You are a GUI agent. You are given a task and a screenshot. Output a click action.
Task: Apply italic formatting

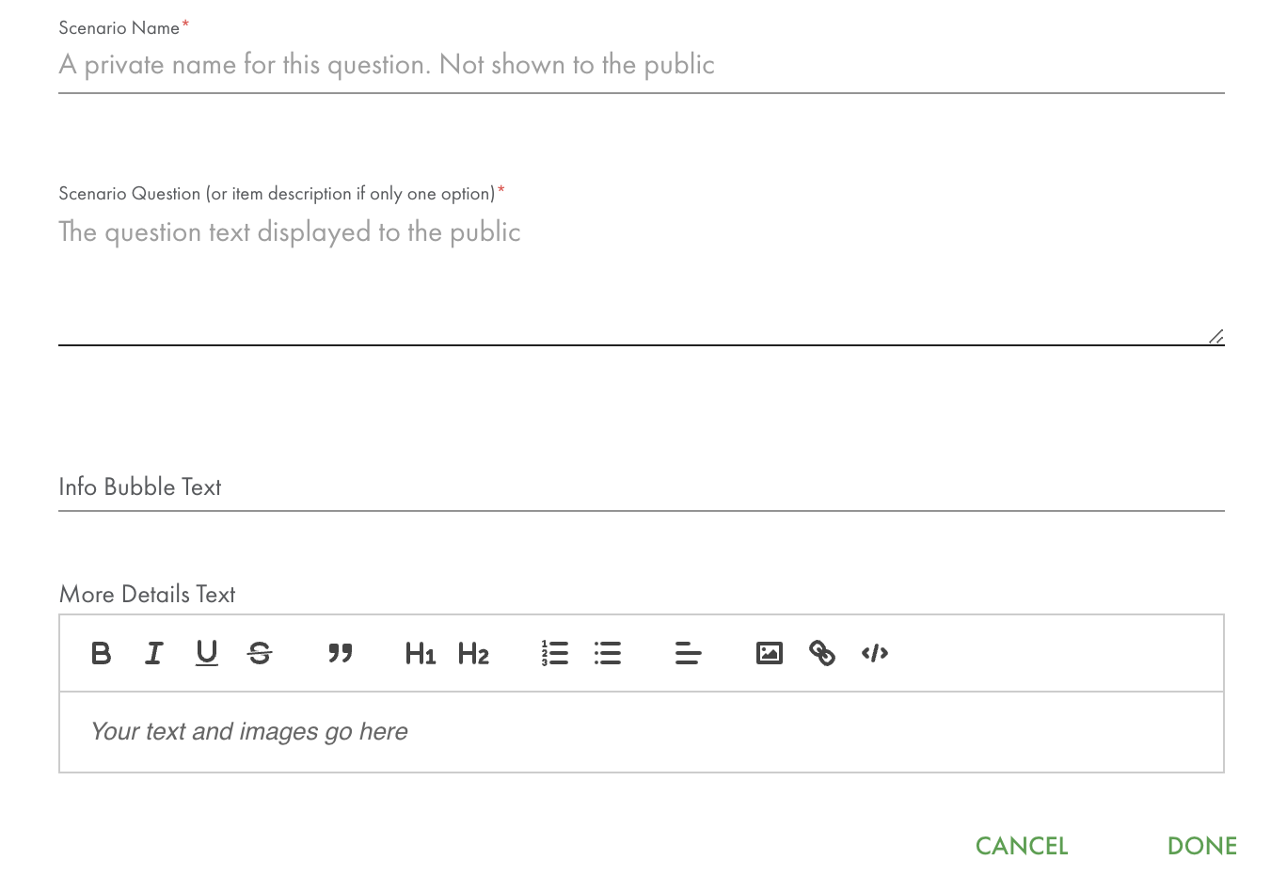(x=154, y=653)
